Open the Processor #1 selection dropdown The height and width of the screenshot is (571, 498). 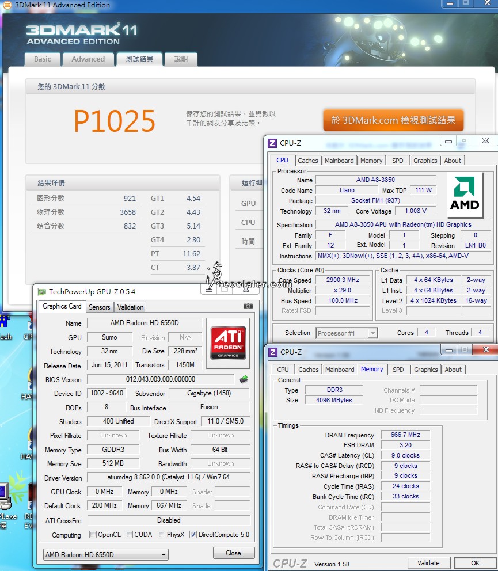click(x=347, y=333)
